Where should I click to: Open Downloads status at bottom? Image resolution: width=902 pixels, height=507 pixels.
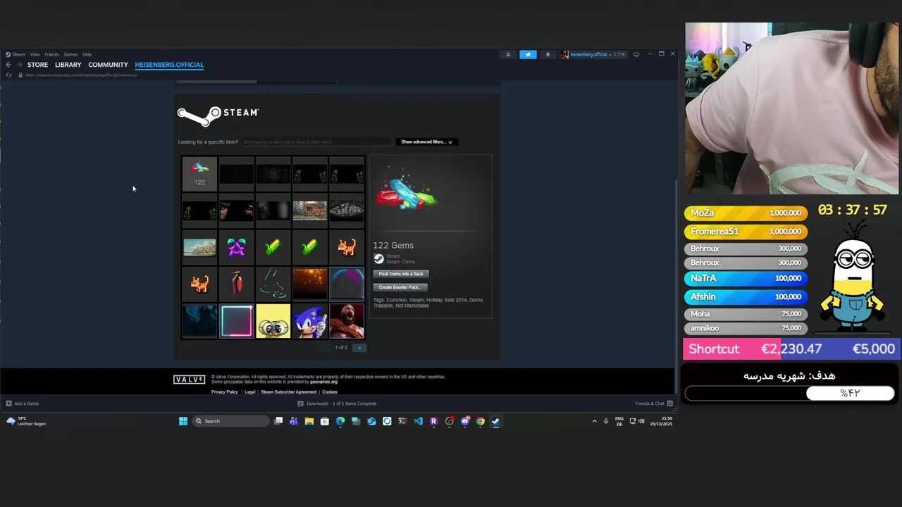pyautogui.click(x=337, y=403)
